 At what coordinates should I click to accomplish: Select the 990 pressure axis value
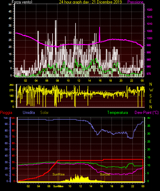[x=149, y=52]
